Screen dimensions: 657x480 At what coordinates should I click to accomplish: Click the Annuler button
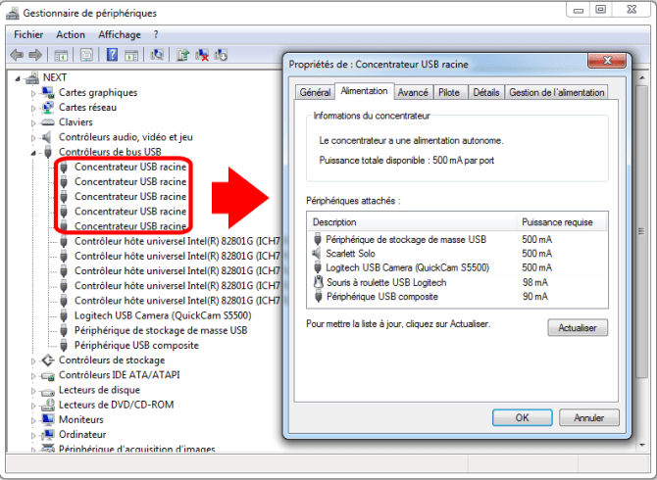588,417
